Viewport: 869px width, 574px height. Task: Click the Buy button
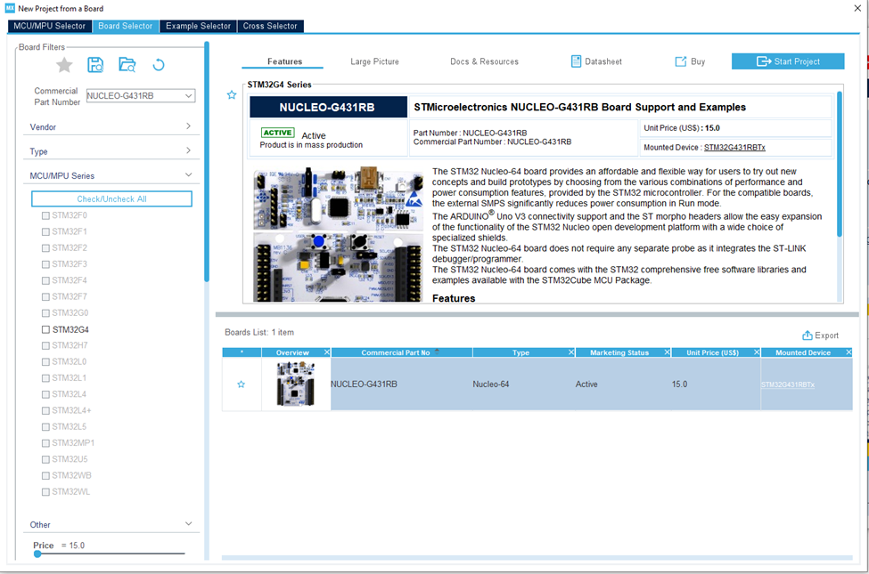(x=690, y=61)
